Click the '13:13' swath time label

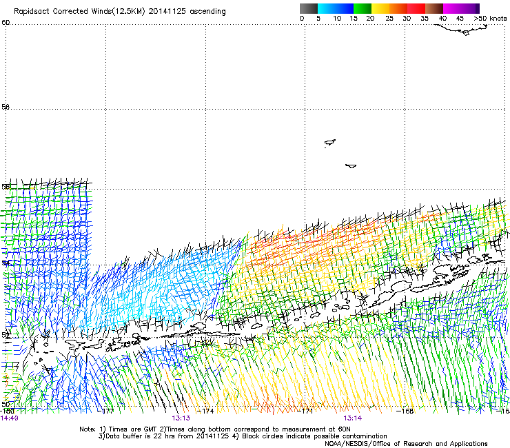[181, 418]
